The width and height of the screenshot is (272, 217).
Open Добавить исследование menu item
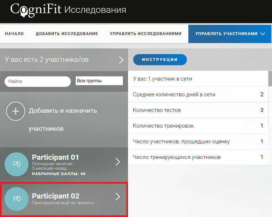point(67,34)
